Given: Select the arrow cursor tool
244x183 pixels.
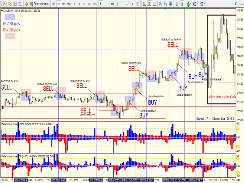Looking at the screenshot, I should (x=101, y=4).
